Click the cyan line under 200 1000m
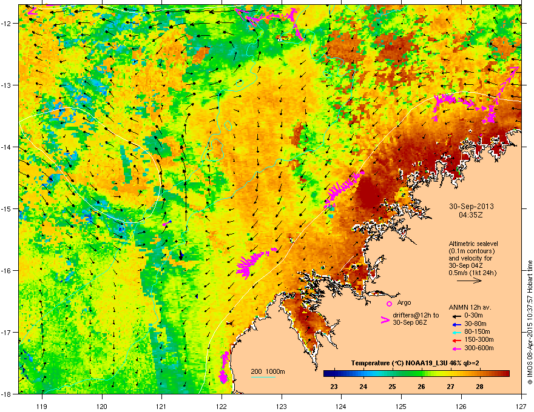 click(x=263, y=377)
